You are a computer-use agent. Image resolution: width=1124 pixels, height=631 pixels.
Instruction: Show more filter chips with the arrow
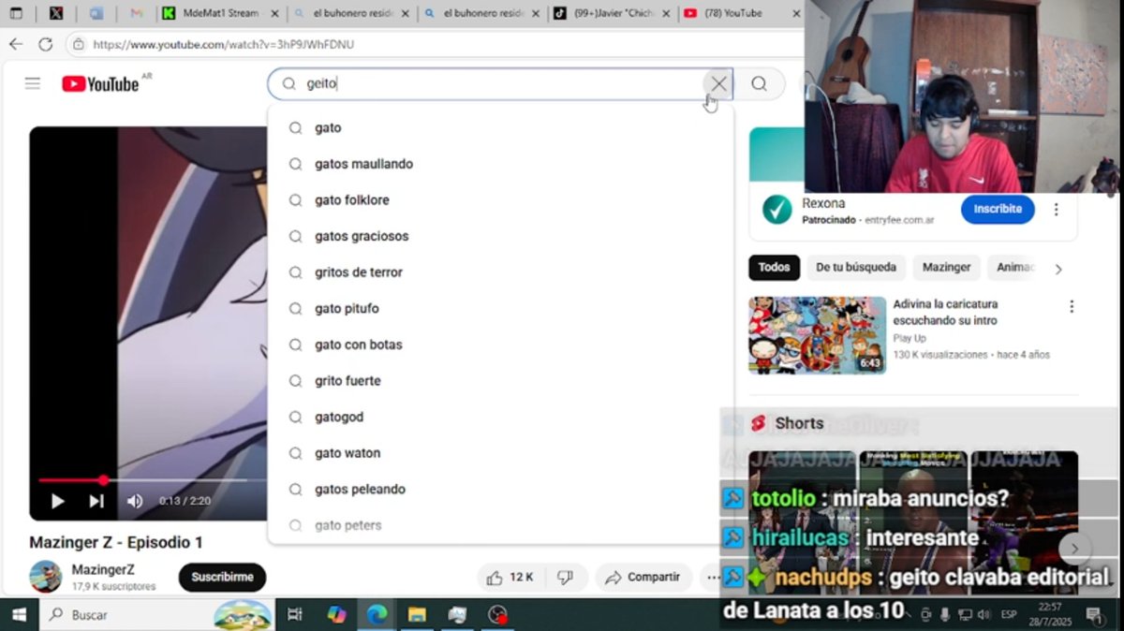pyautogui.click(x=1058, y=269)
